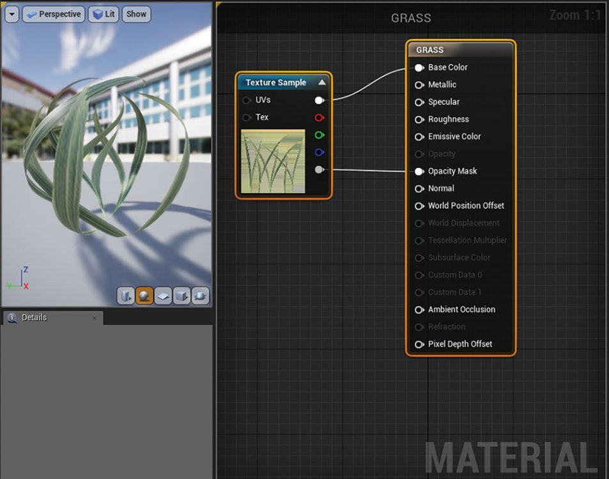Click the red channel output pin
This screenshot has width=609, height=479.
(x=320, y=118)
